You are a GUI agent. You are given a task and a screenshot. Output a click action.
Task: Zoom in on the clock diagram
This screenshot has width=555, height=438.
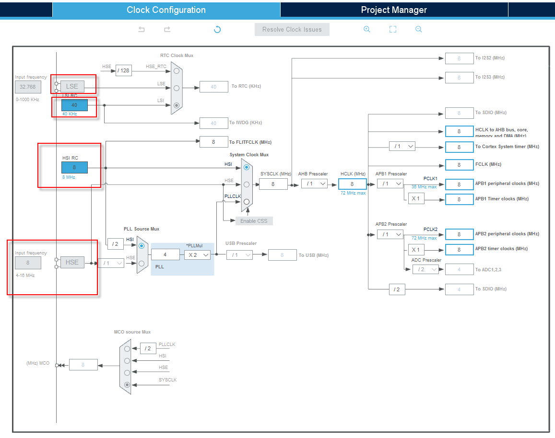[367, 29]
